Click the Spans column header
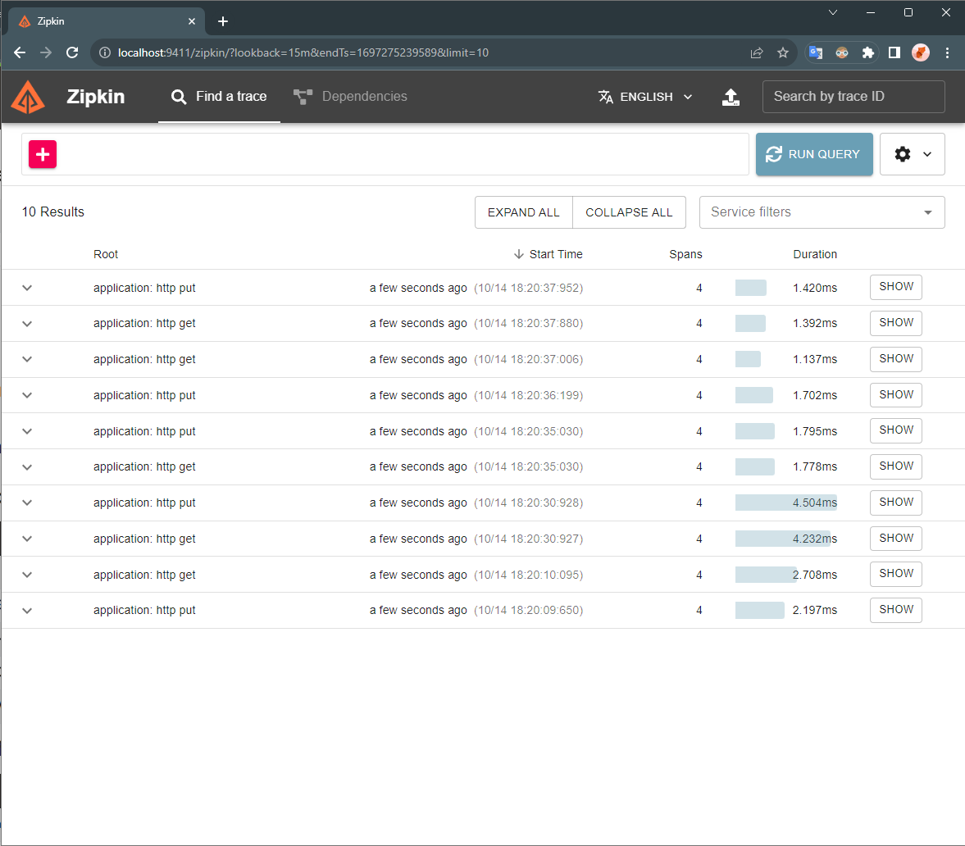The image size is (965, 846). click(x=685, y=254)
